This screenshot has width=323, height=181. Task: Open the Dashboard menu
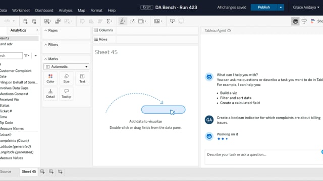(x=44, y=11)
